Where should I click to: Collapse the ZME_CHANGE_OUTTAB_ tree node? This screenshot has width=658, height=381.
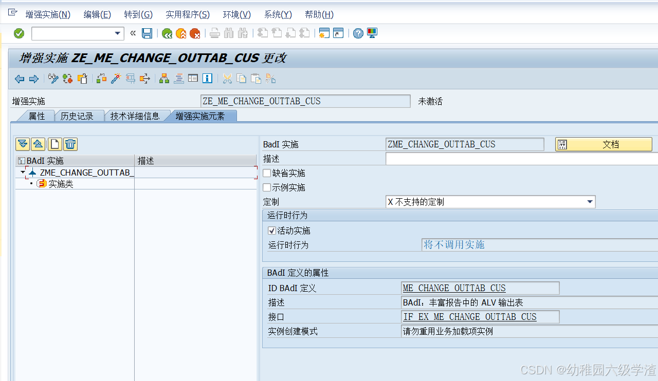point(23,172)
